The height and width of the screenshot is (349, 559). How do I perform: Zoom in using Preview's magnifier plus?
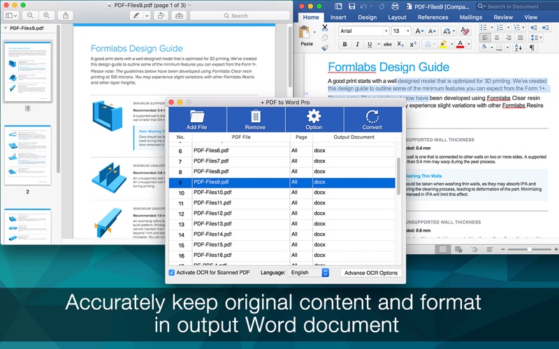[46, 15]
